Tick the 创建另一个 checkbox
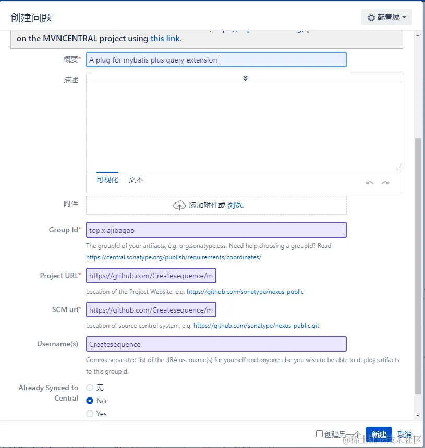 click(x=319, y=434)
